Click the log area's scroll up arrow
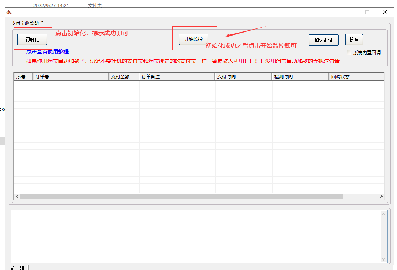The width and height of the screenshot is (397, 270). (383, 214)
